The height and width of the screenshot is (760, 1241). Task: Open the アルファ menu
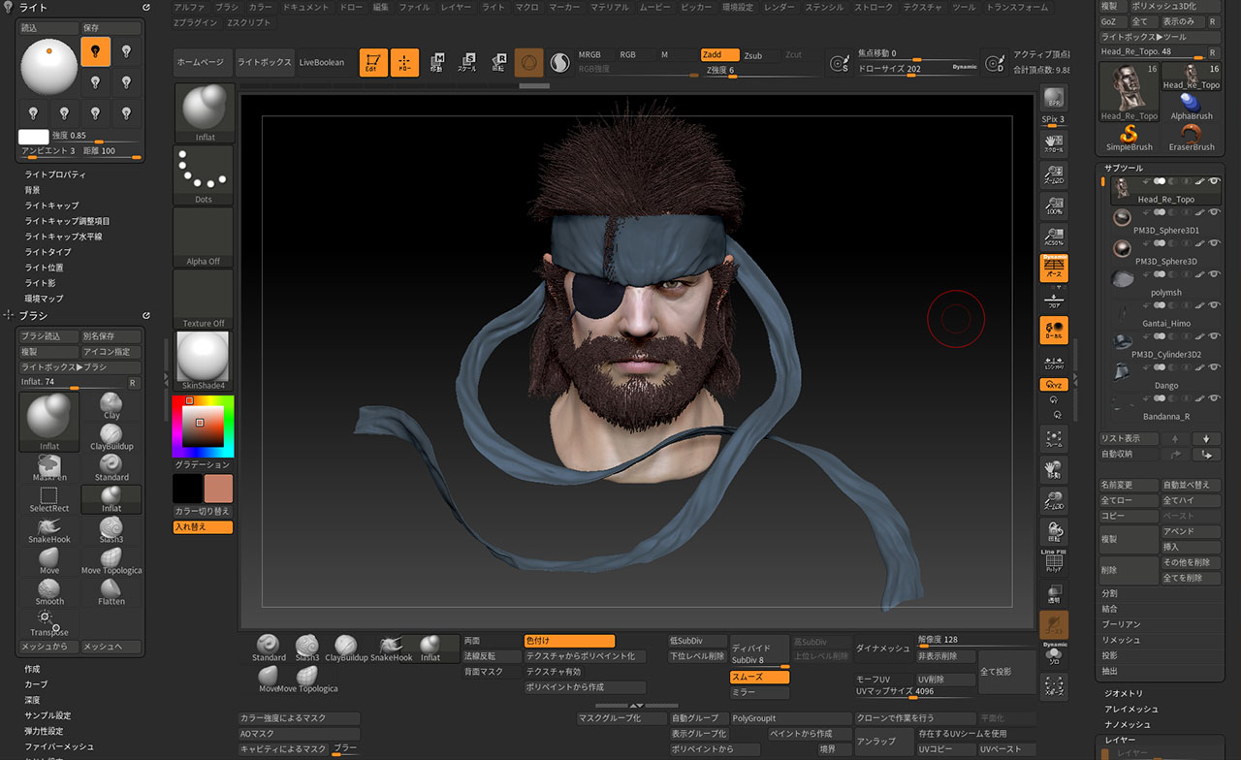coord(190,7)
